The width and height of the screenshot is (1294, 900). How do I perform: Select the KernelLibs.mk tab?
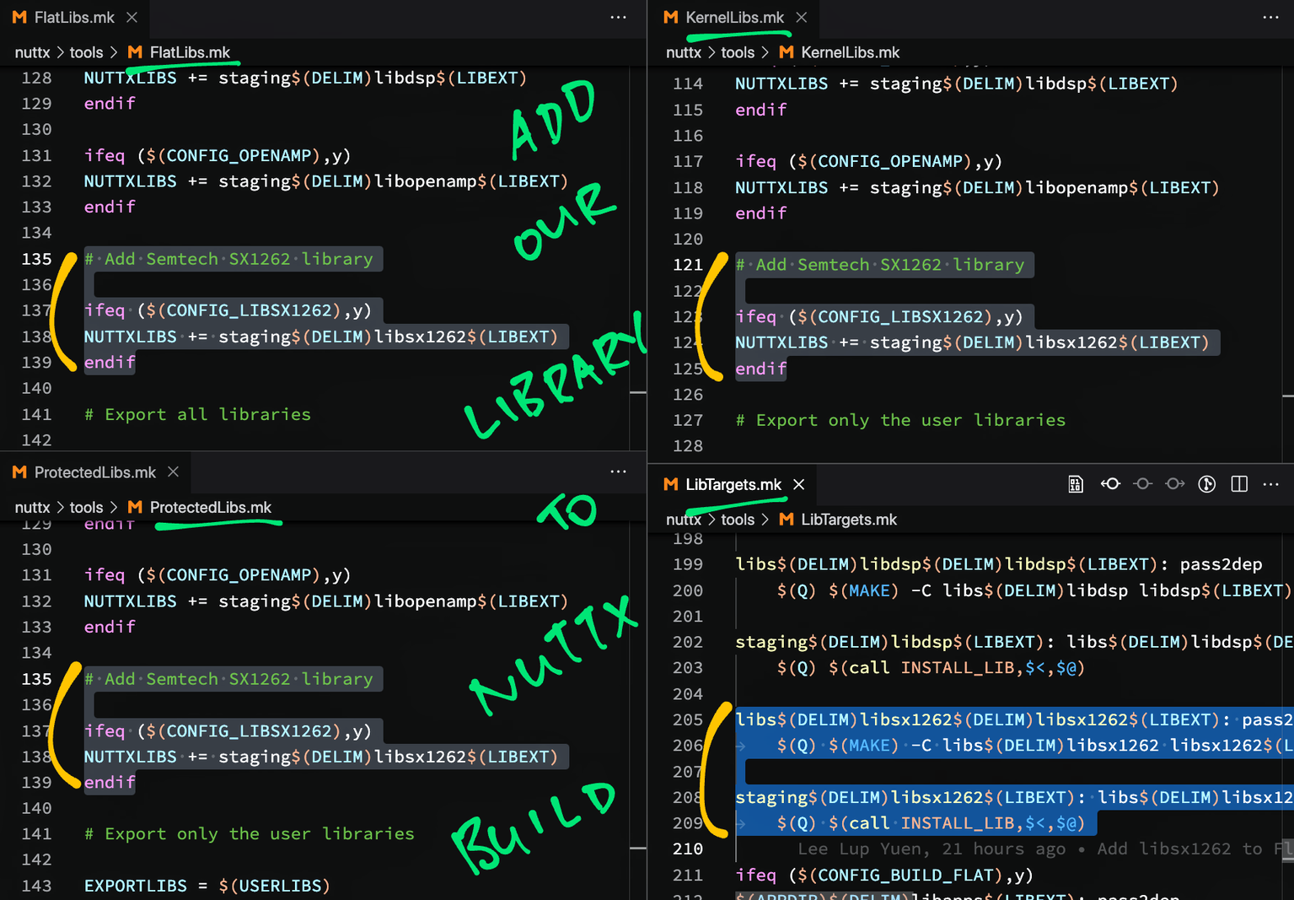click(x=733, y=18)
